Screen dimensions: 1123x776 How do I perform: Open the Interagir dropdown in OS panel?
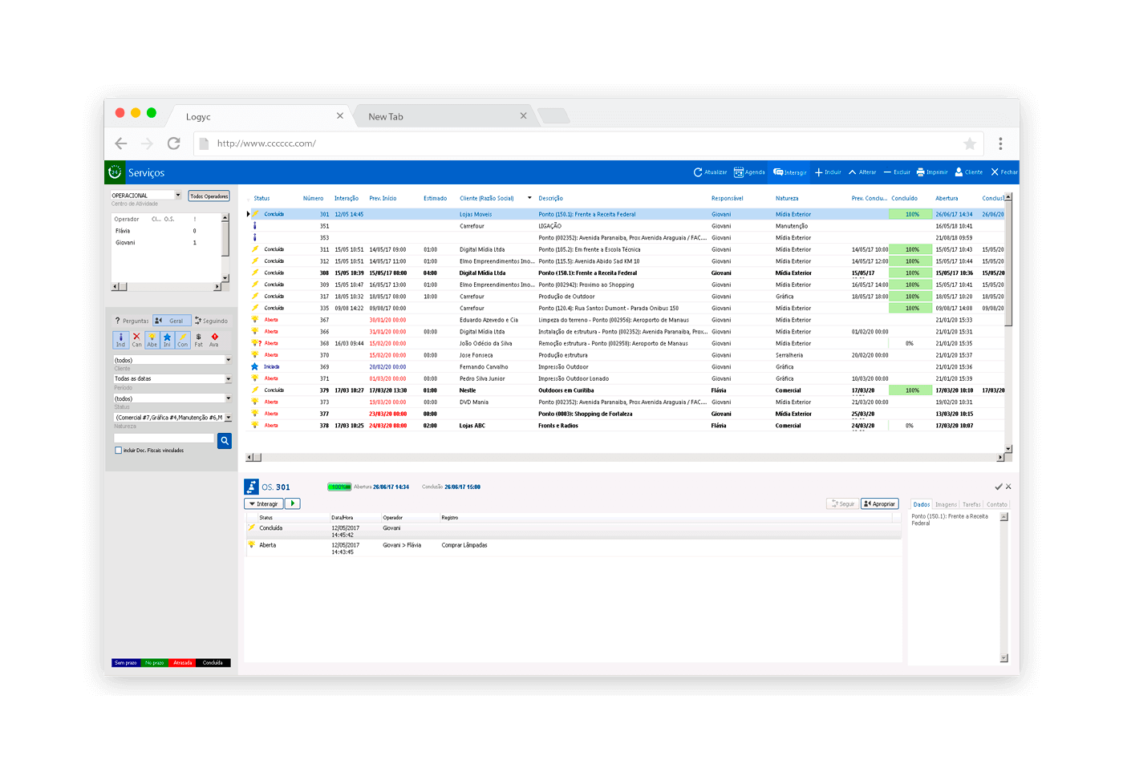click(x=263, y=504)
